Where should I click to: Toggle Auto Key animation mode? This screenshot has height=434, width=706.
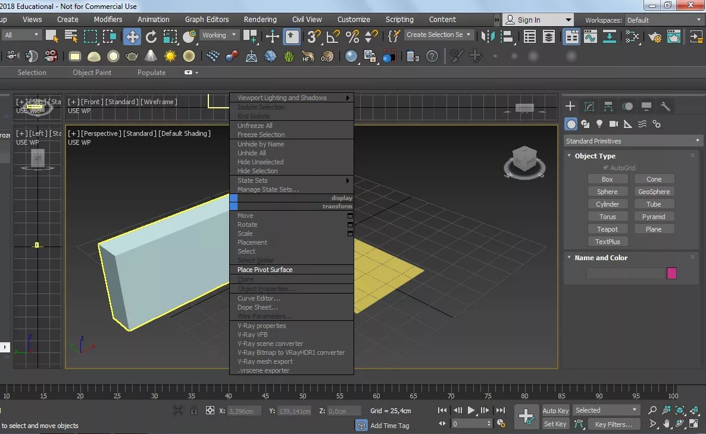555,410
